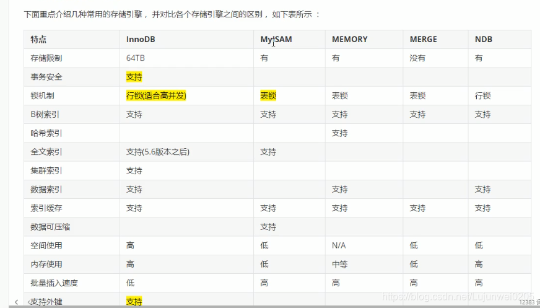The width and height of the screenshot is (540, 308).
Task: Click the intro sentence starting 下面重点介绍
Action: [x=172, y=14]
